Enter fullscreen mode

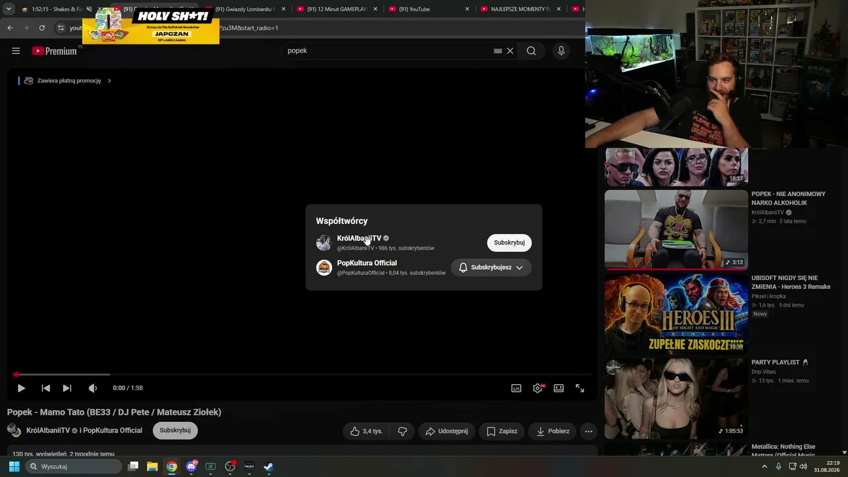tap(580, 388)
